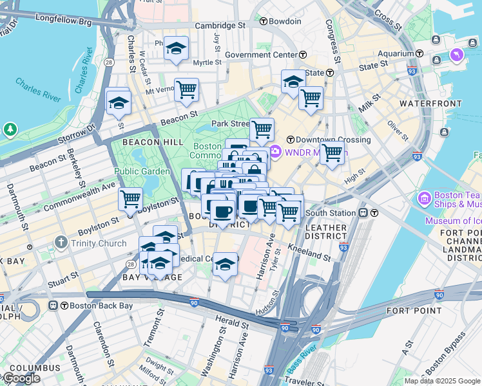This screenshot has height=386, width=482.
Task: Click the shopping cart marker at Park Street
Action: coord(262,131)
